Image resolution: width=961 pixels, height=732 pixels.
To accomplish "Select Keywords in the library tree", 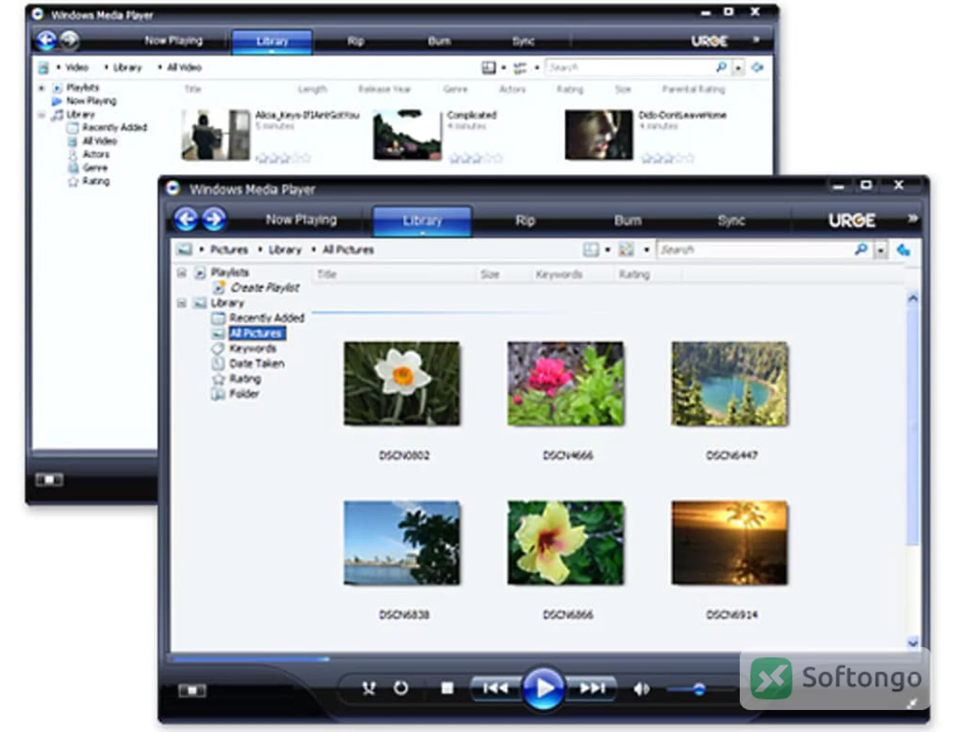I will pyautogui.click(x=253, y=348).
